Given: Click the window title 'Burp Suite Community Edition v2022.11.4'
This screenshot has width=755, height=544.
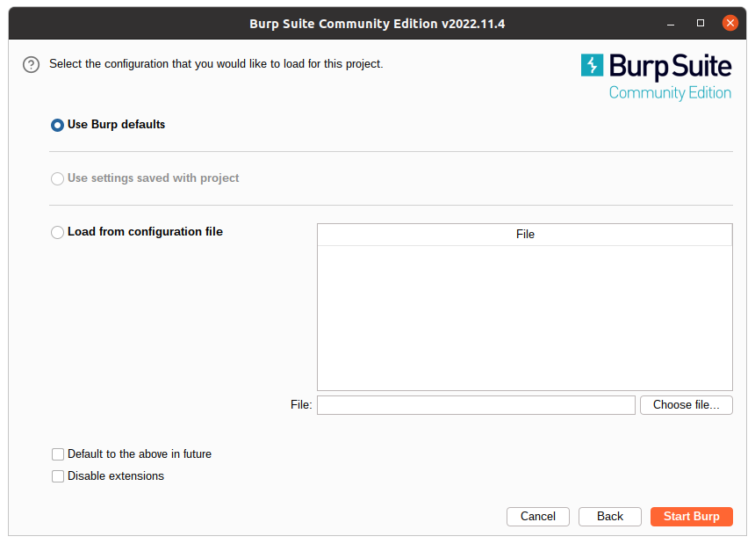Looking at the screenshot, I should 377,24.
